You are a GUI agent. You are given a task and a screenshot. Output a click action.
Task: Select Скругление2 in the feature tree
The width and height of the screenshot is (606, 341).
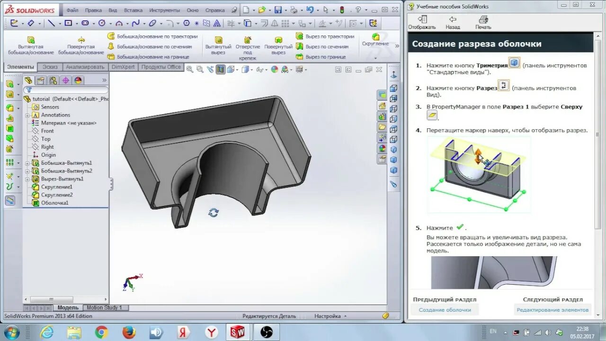tap(57, 195)
